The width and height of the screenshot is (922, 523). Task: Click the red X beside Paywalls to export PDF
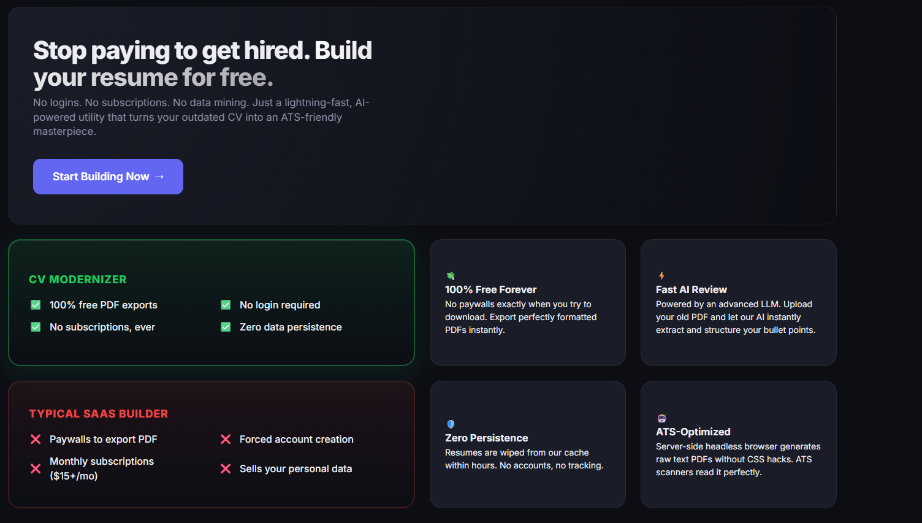coord(36,439)
